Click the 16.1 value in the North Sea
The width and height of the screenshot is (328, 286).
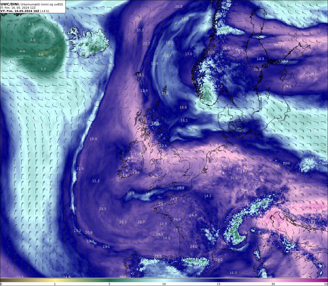click(x=184, y=121)
